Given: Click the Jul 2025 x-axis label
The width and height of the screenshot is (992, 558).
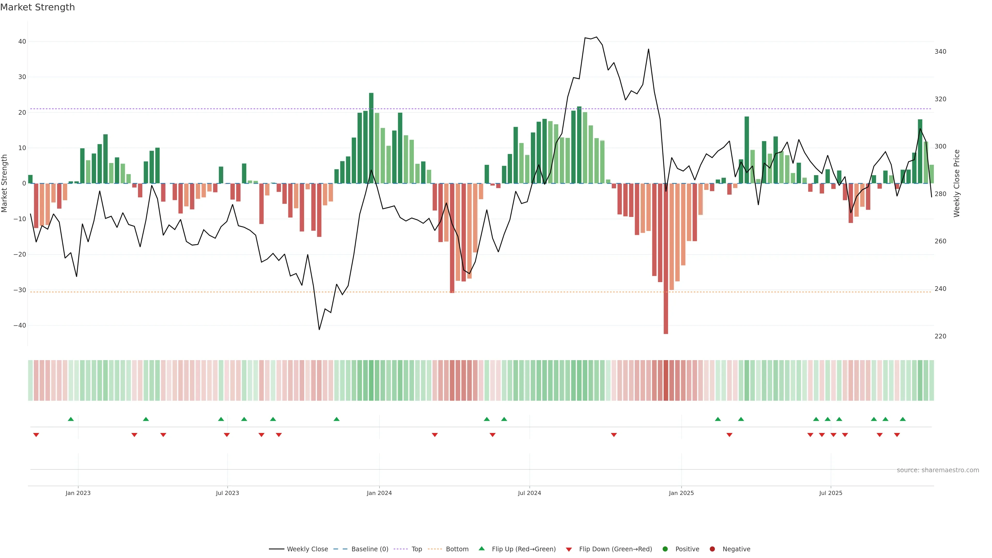Looking at the screenshot, I should point(830,493).
